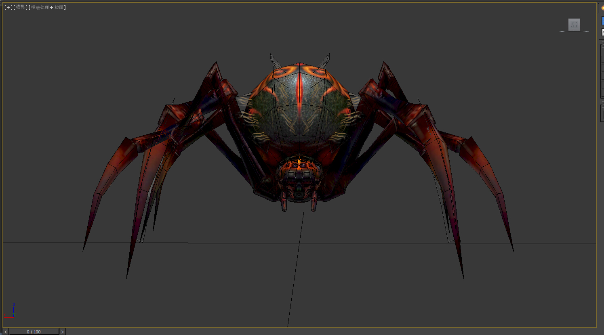Screen dimensions: 604x335
Task: Open the 透视 point-of-view viewport menu
Action: click(20, 7)
